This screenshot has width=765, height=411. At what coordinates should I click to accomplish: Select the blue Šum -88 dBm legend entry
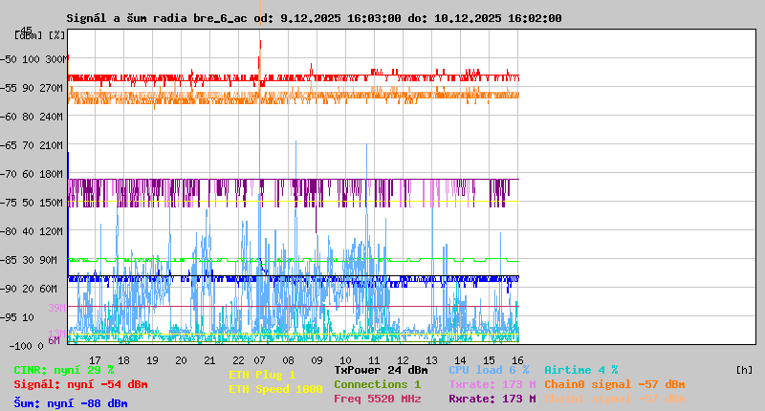click(71, 403)
